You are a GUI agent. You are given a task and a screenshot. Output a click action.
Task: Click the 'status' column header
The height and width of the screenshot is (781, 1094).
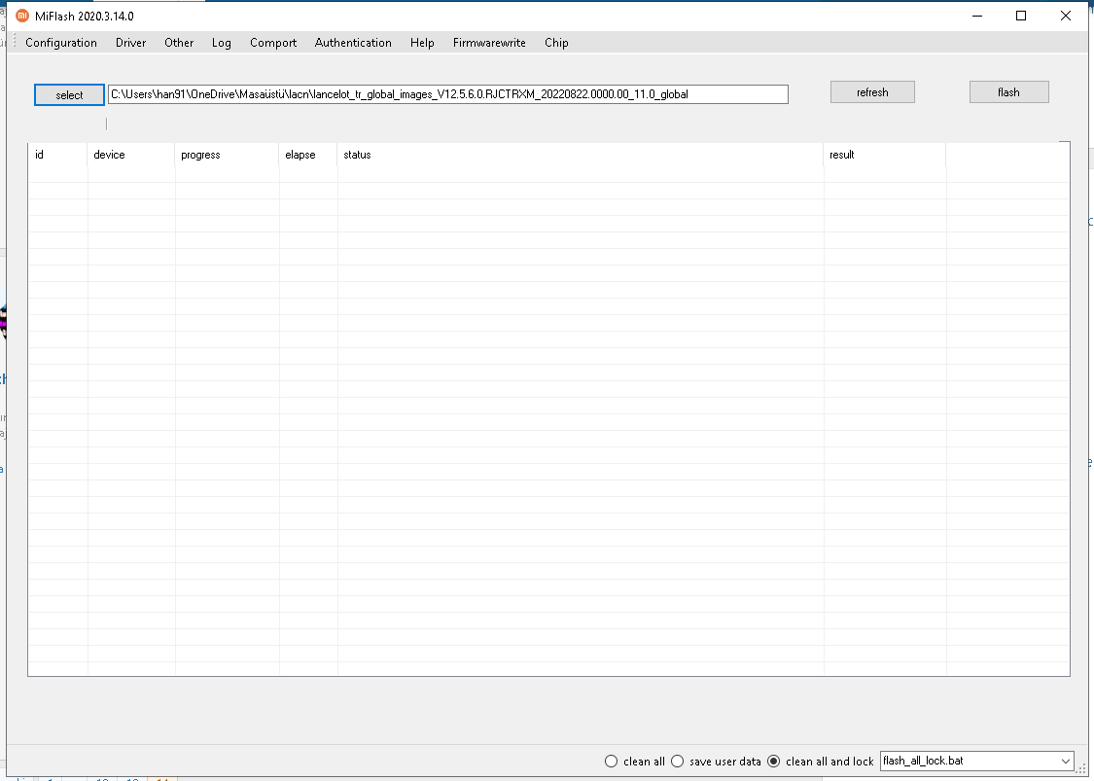pyautogui.click(x=581, y=155)
